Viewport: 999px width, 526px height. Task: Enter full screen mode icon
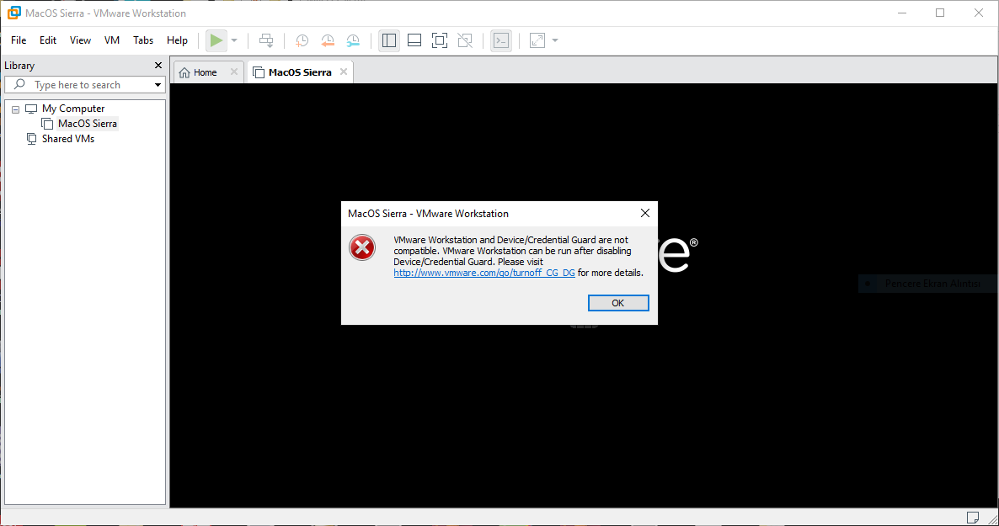pyautogui.click(x=440, y=40)
